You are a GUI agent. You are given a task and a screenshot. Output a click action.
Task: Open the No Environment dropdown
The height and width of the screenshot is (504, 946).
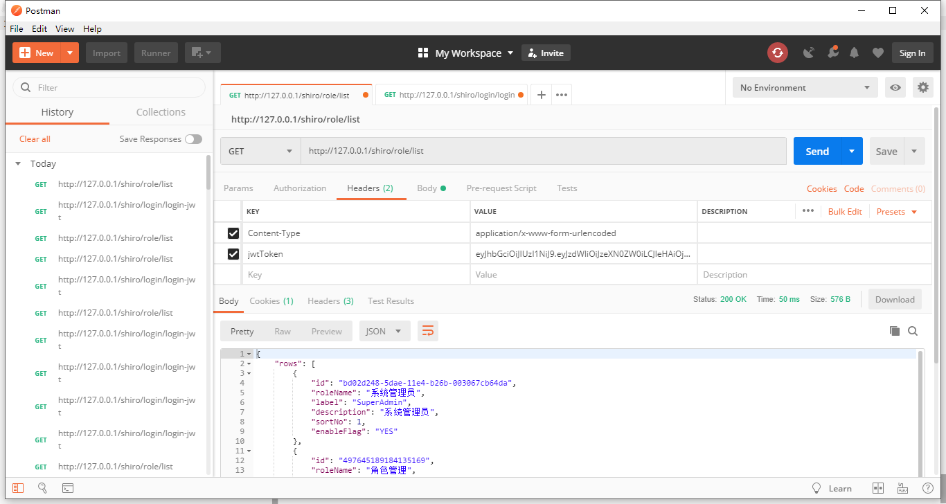pyautogui.click(x=805, y=88)
